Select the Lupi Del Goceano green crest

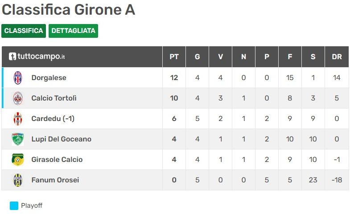point(18,139)
